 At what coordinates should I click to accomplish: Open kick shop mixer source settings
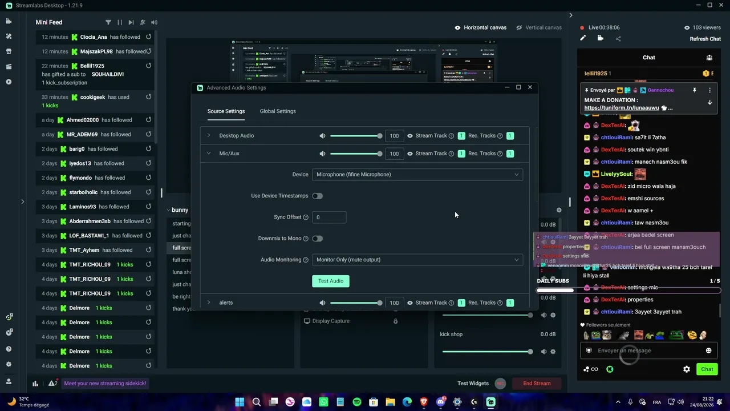553,352
